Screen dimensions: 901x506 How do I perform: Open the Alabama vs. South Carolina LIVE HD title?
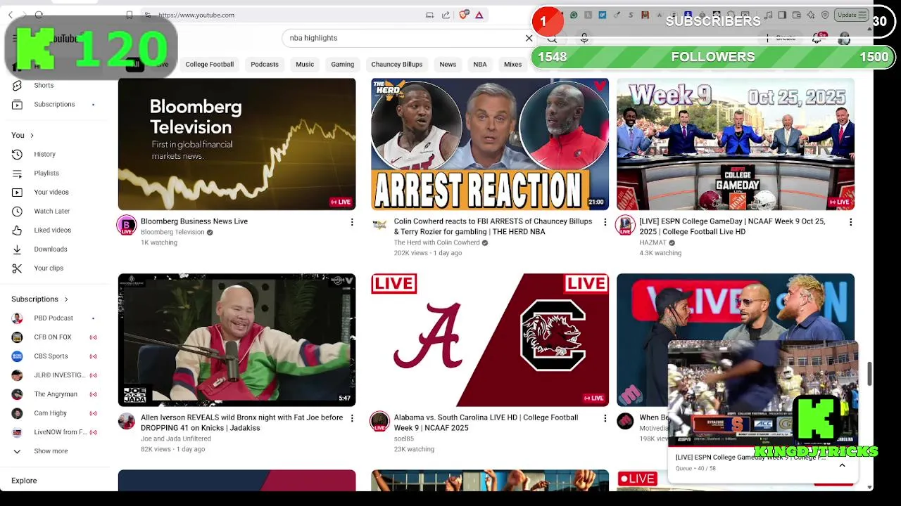[x=486, y=422]
